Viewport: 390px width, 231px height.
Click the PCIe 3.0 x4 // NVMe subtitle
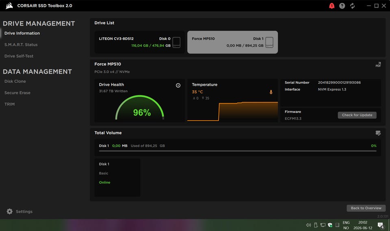point(112,71)
